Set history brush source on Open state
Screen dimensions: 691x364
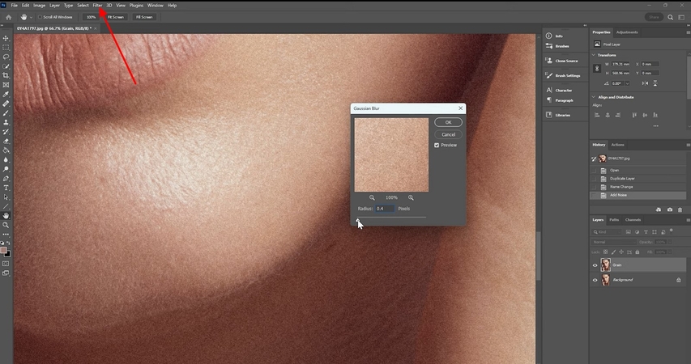594,171
